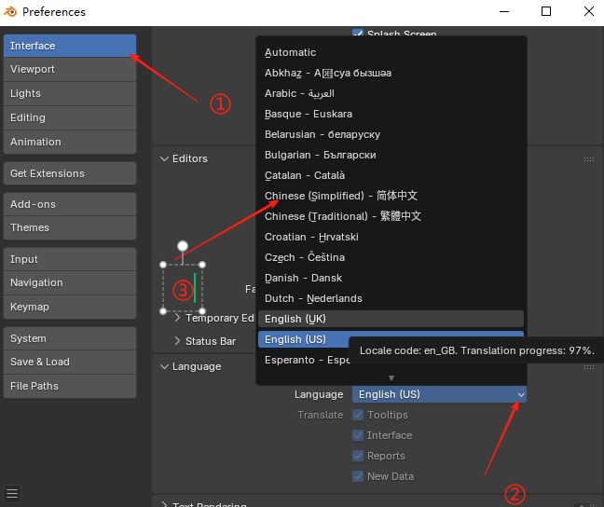This screenshot has width=604, height=507.
Task: Open the hamburger menu at bottom left
Action: [12, 493]
